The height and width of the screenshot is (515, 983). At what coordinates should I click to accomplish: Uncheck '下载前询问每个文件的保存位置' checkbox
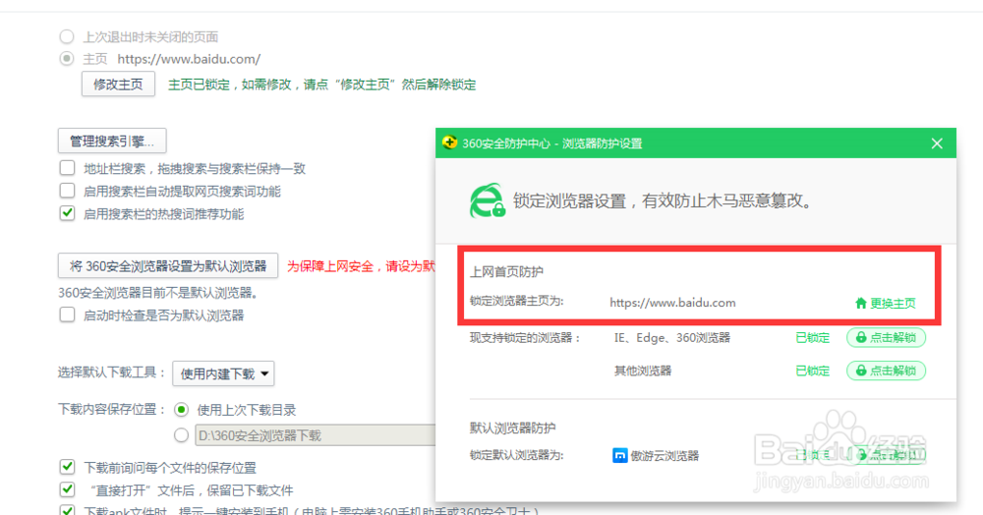tap(67, 467)
